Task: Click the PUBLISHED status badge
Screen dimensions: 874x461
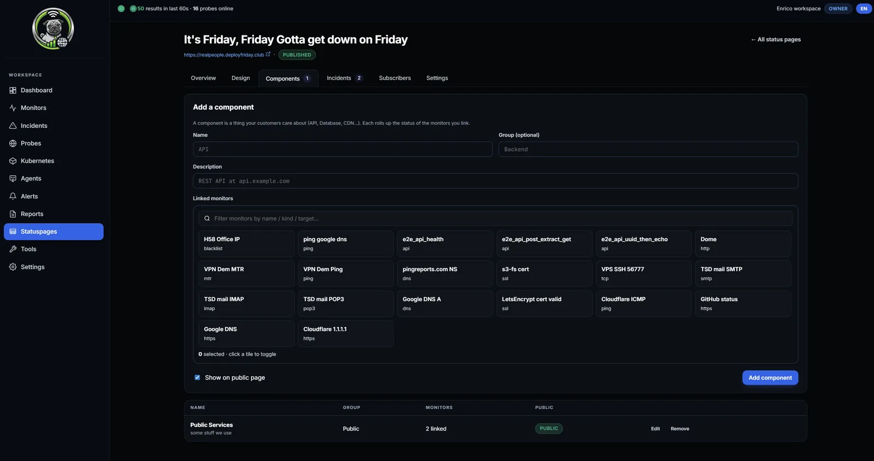Action: pos(297,55)
